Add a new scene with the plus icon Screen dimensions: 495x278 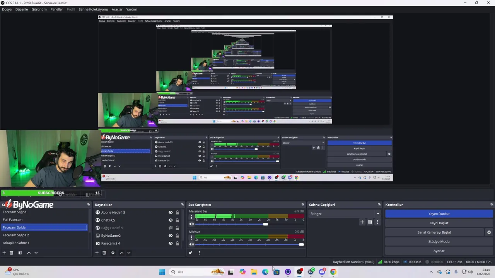[4, 253]
